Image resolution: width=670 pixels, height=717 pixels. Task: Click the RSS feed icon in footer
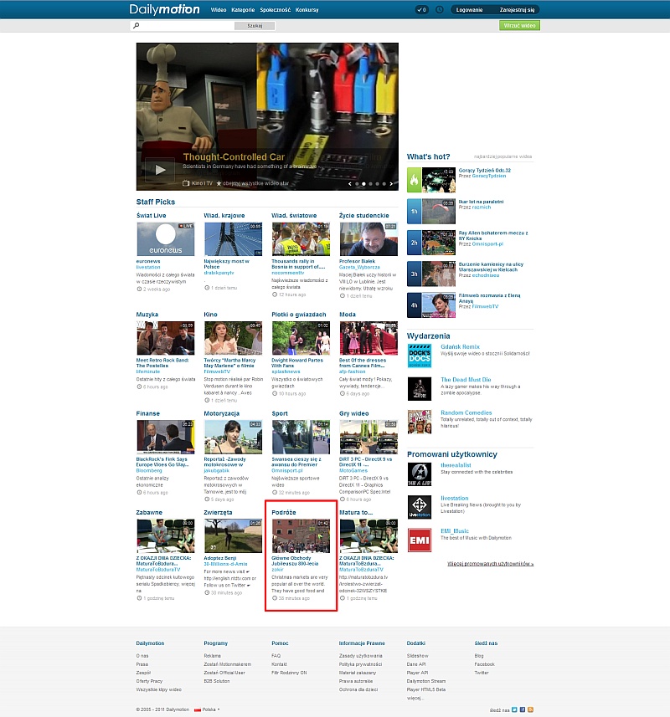[x=530, y=709]
